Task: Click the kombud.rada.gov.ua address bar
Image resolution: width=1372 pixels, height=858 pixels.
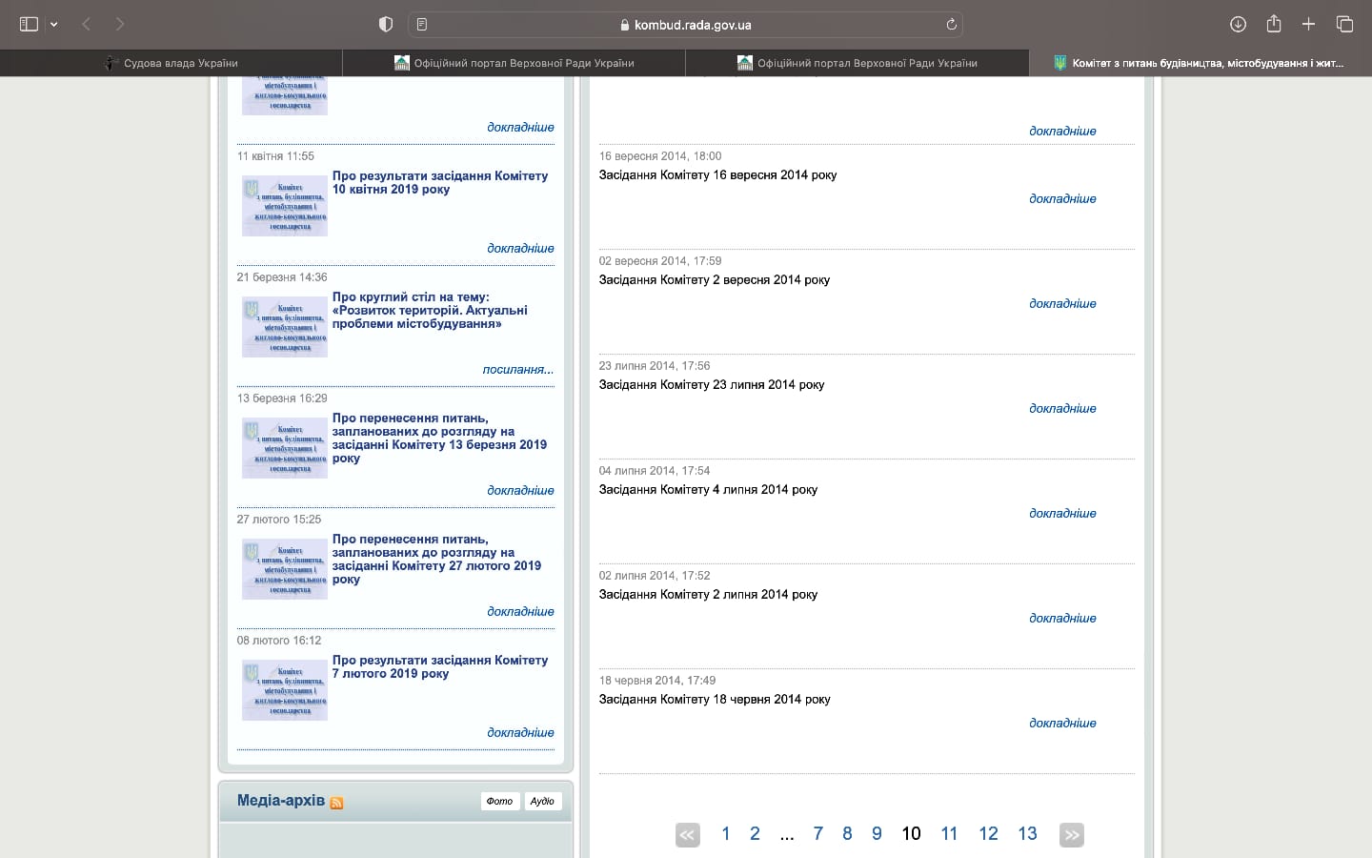Action: pos(686,25)
